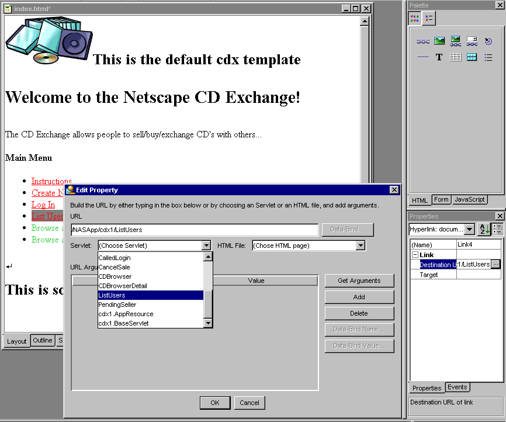Select the (Name) property row
This screenshot has height=422, width=506.
(x=456, y=245)
